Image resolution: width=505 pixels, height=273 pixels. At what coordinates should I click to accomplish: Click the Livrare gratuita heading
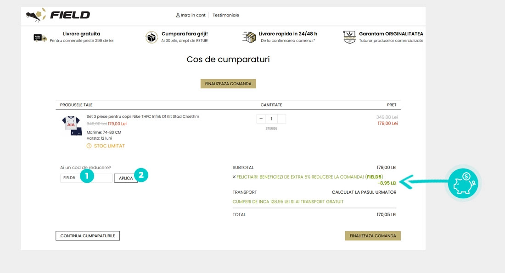point(81,34)
